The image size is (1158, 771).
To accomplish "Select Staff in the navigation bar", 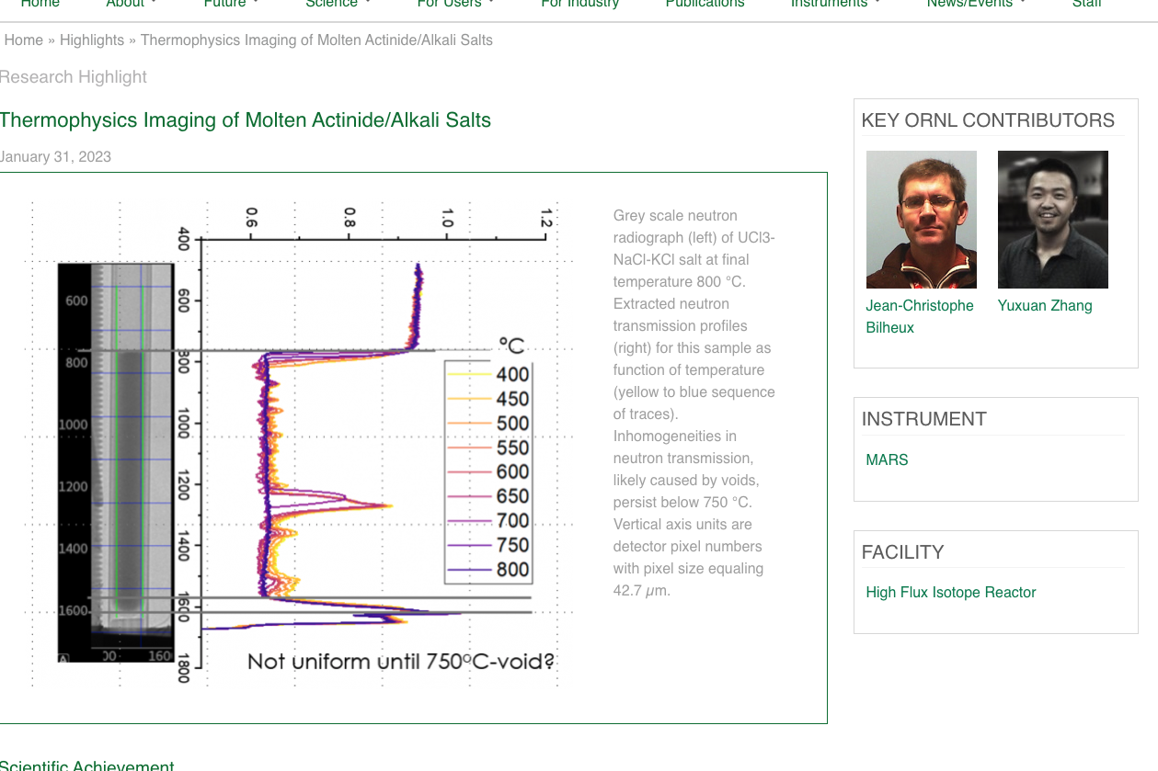I will (1086, 5).
